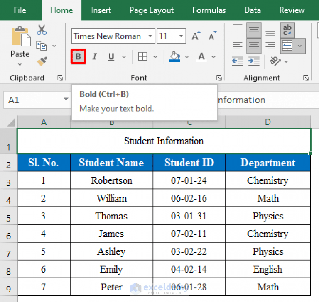Expand Orientation options arrow
Screen dimensions: 319x302
(286, 61)
